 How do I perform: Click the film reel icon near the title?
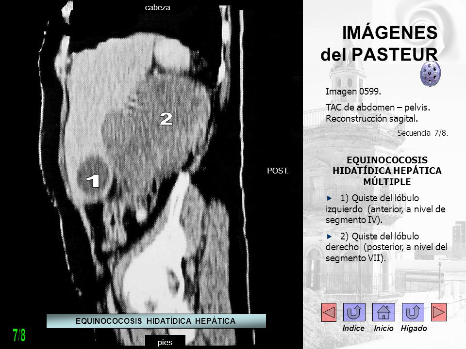pos(431,74)
